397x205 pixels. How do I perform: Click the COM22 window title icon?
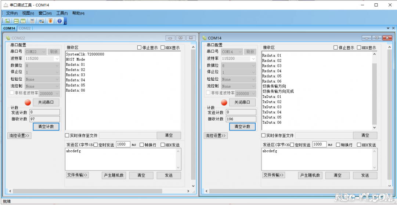point(8,38)
